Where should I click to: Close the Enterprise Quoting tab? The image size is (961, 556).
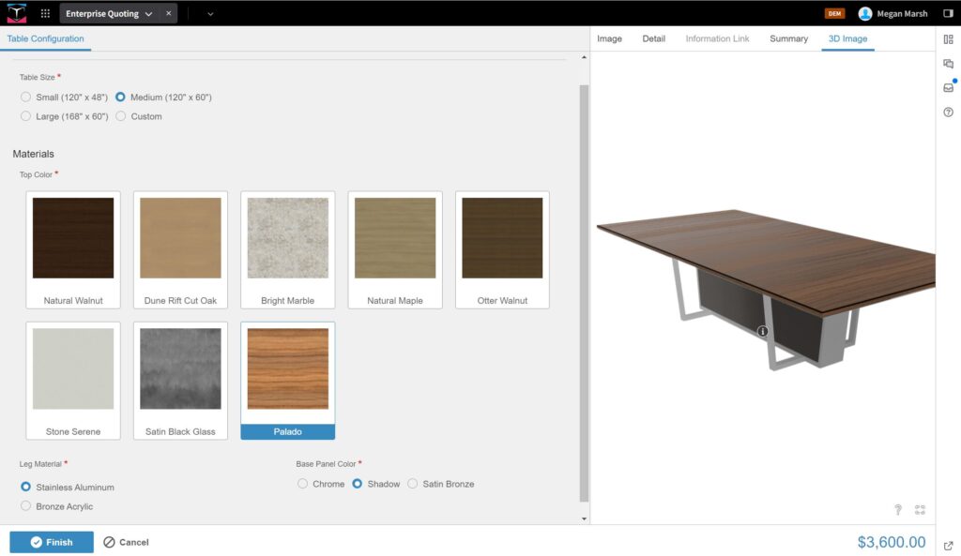(169, 13)
